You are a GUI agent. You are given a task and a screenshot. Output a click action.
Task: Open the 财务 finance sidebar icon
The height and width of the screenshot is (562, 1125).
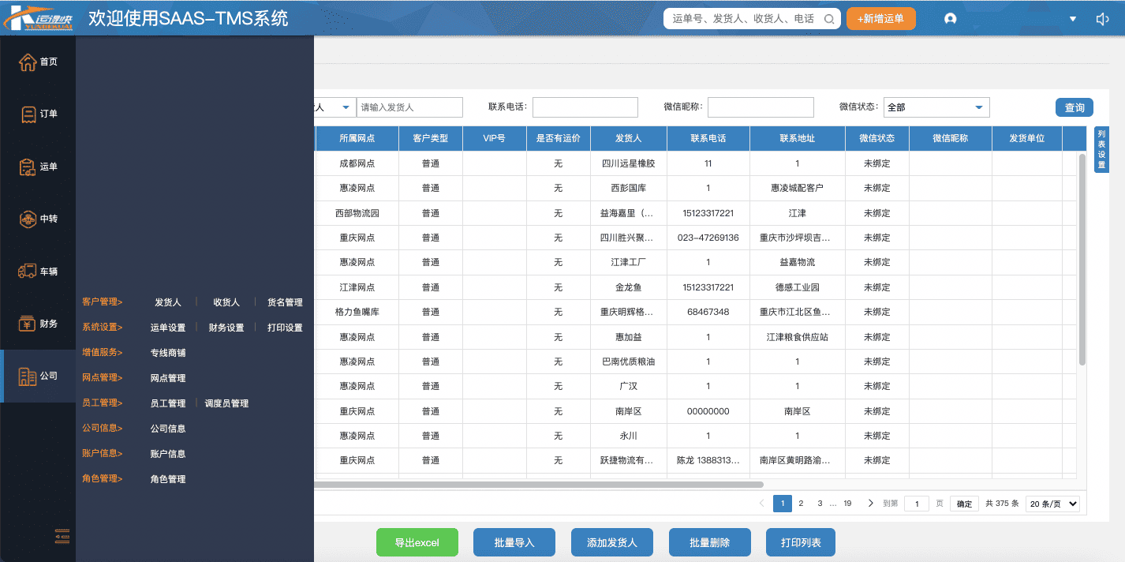point(28,324)
